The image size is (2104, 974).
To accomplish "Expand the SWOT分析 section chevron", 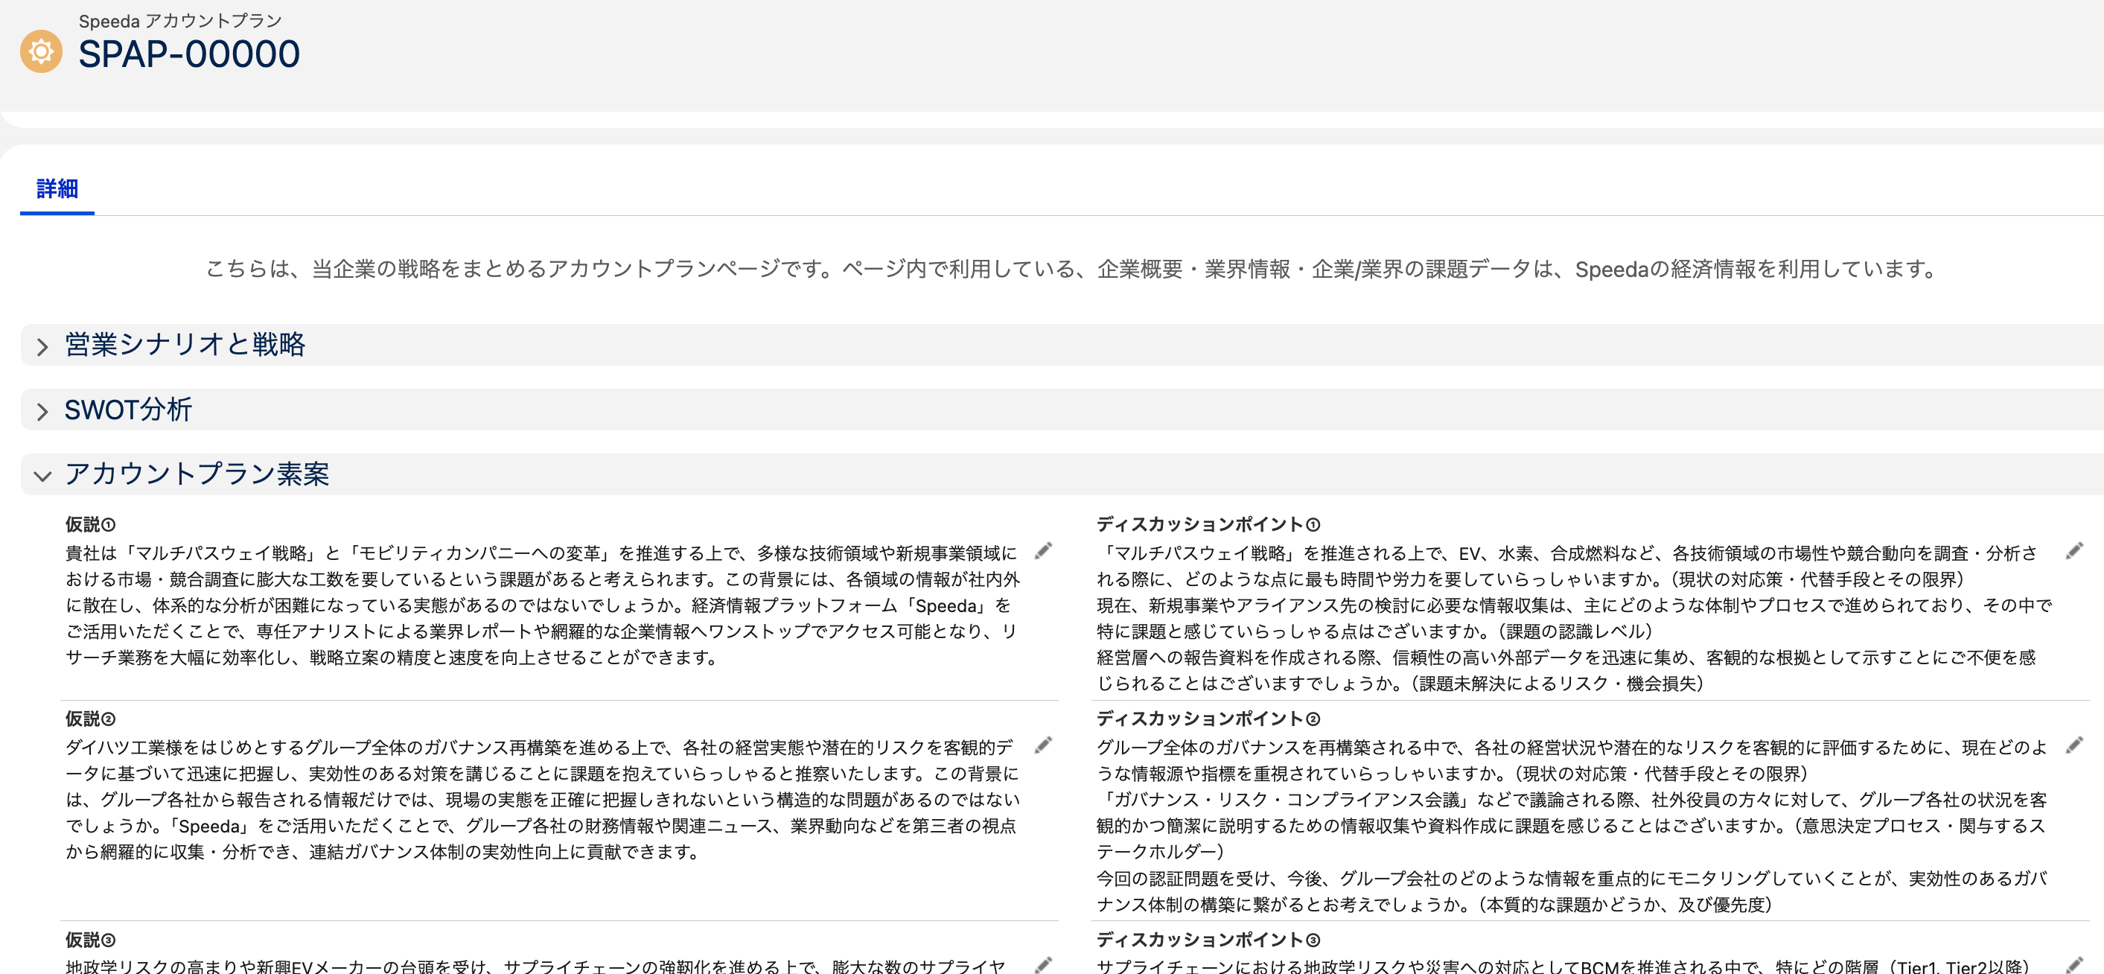I will (x=42, y=411).
